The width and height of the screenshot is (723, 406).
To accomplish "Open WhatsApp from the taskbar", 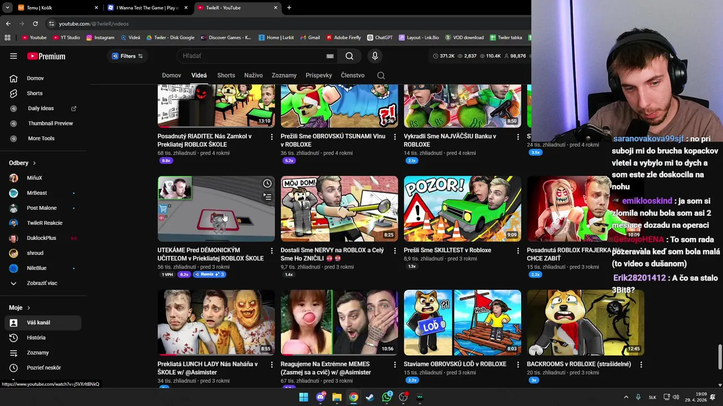I will [387, 397].
